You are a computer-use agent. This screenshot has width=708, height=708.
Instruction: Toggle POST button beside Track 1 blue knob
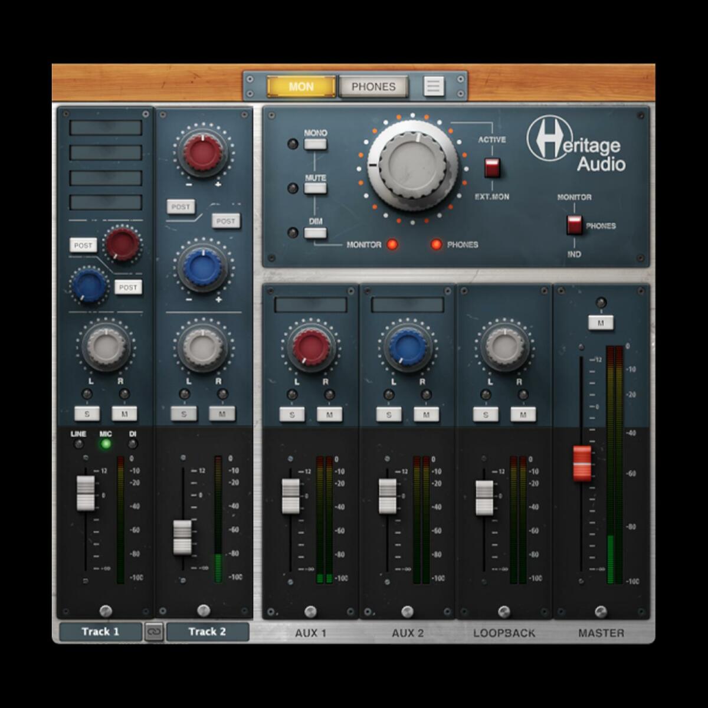128,287
